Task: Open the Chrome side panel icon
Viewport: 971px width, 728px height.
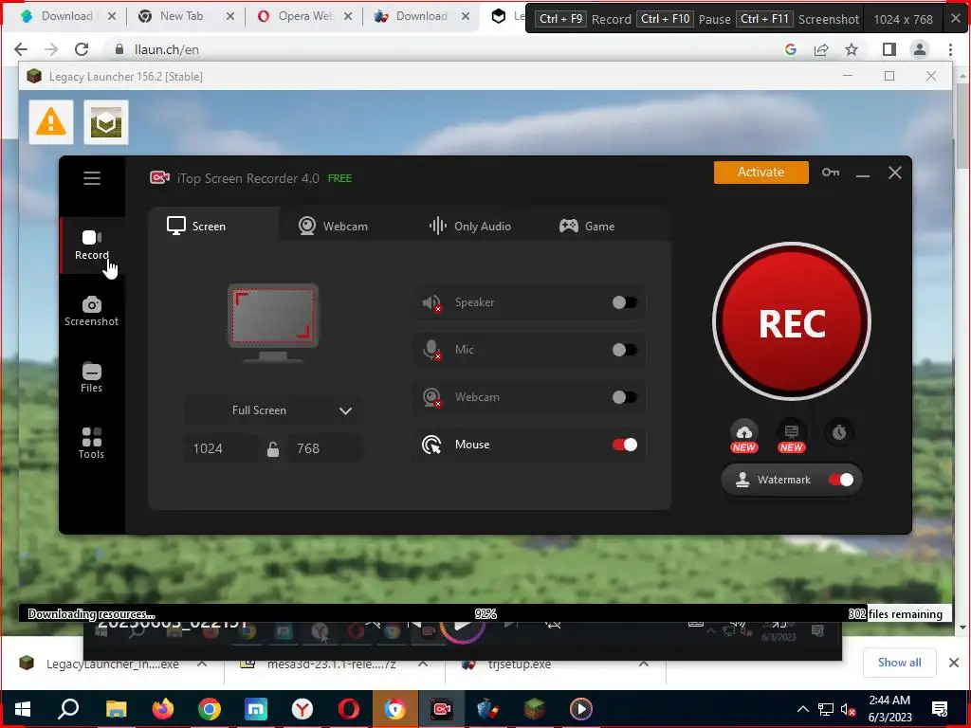Action: [889, 49]
